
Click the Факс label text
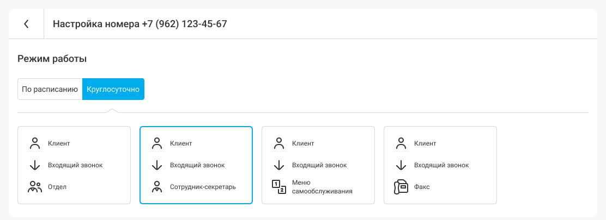point(422,187)
